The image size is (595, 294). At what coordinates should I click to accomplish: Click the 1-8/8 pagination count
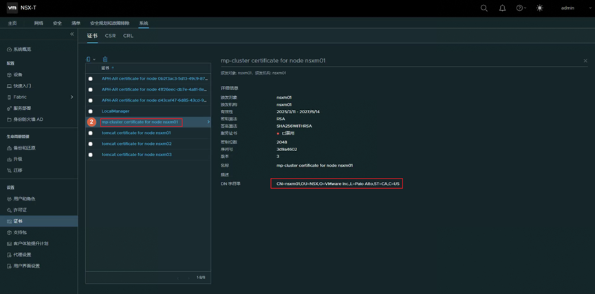click(201, 278)
